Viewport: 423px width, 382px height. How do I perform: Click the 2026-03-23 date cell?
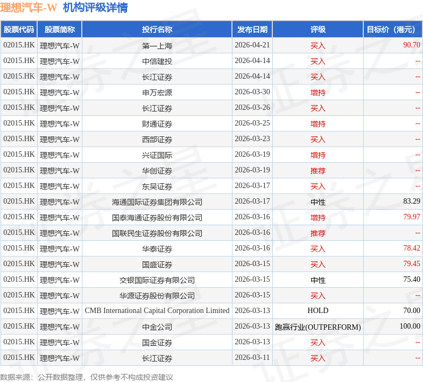[252, 139]
